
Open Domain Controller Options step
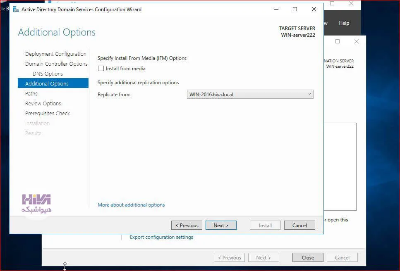tap(56, 64)
